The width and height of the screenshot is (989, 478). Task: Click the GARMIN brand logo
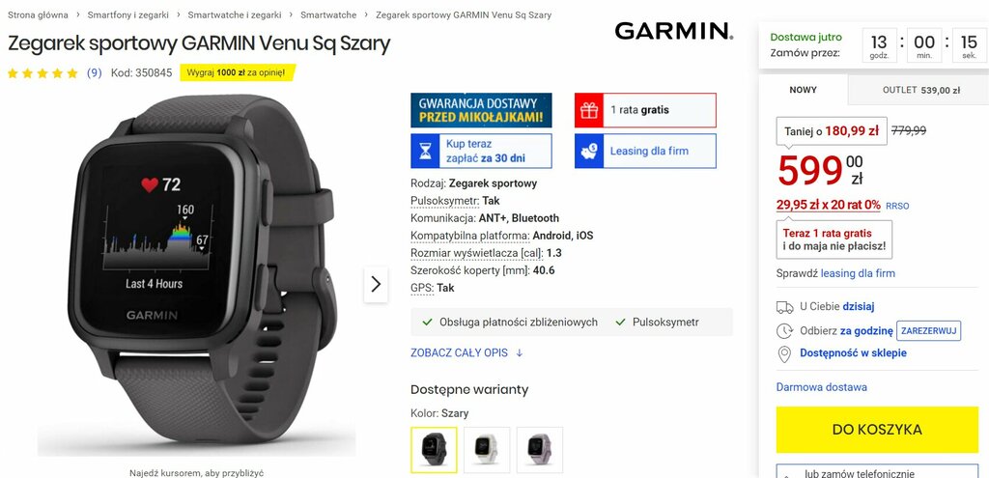[674, 31]
